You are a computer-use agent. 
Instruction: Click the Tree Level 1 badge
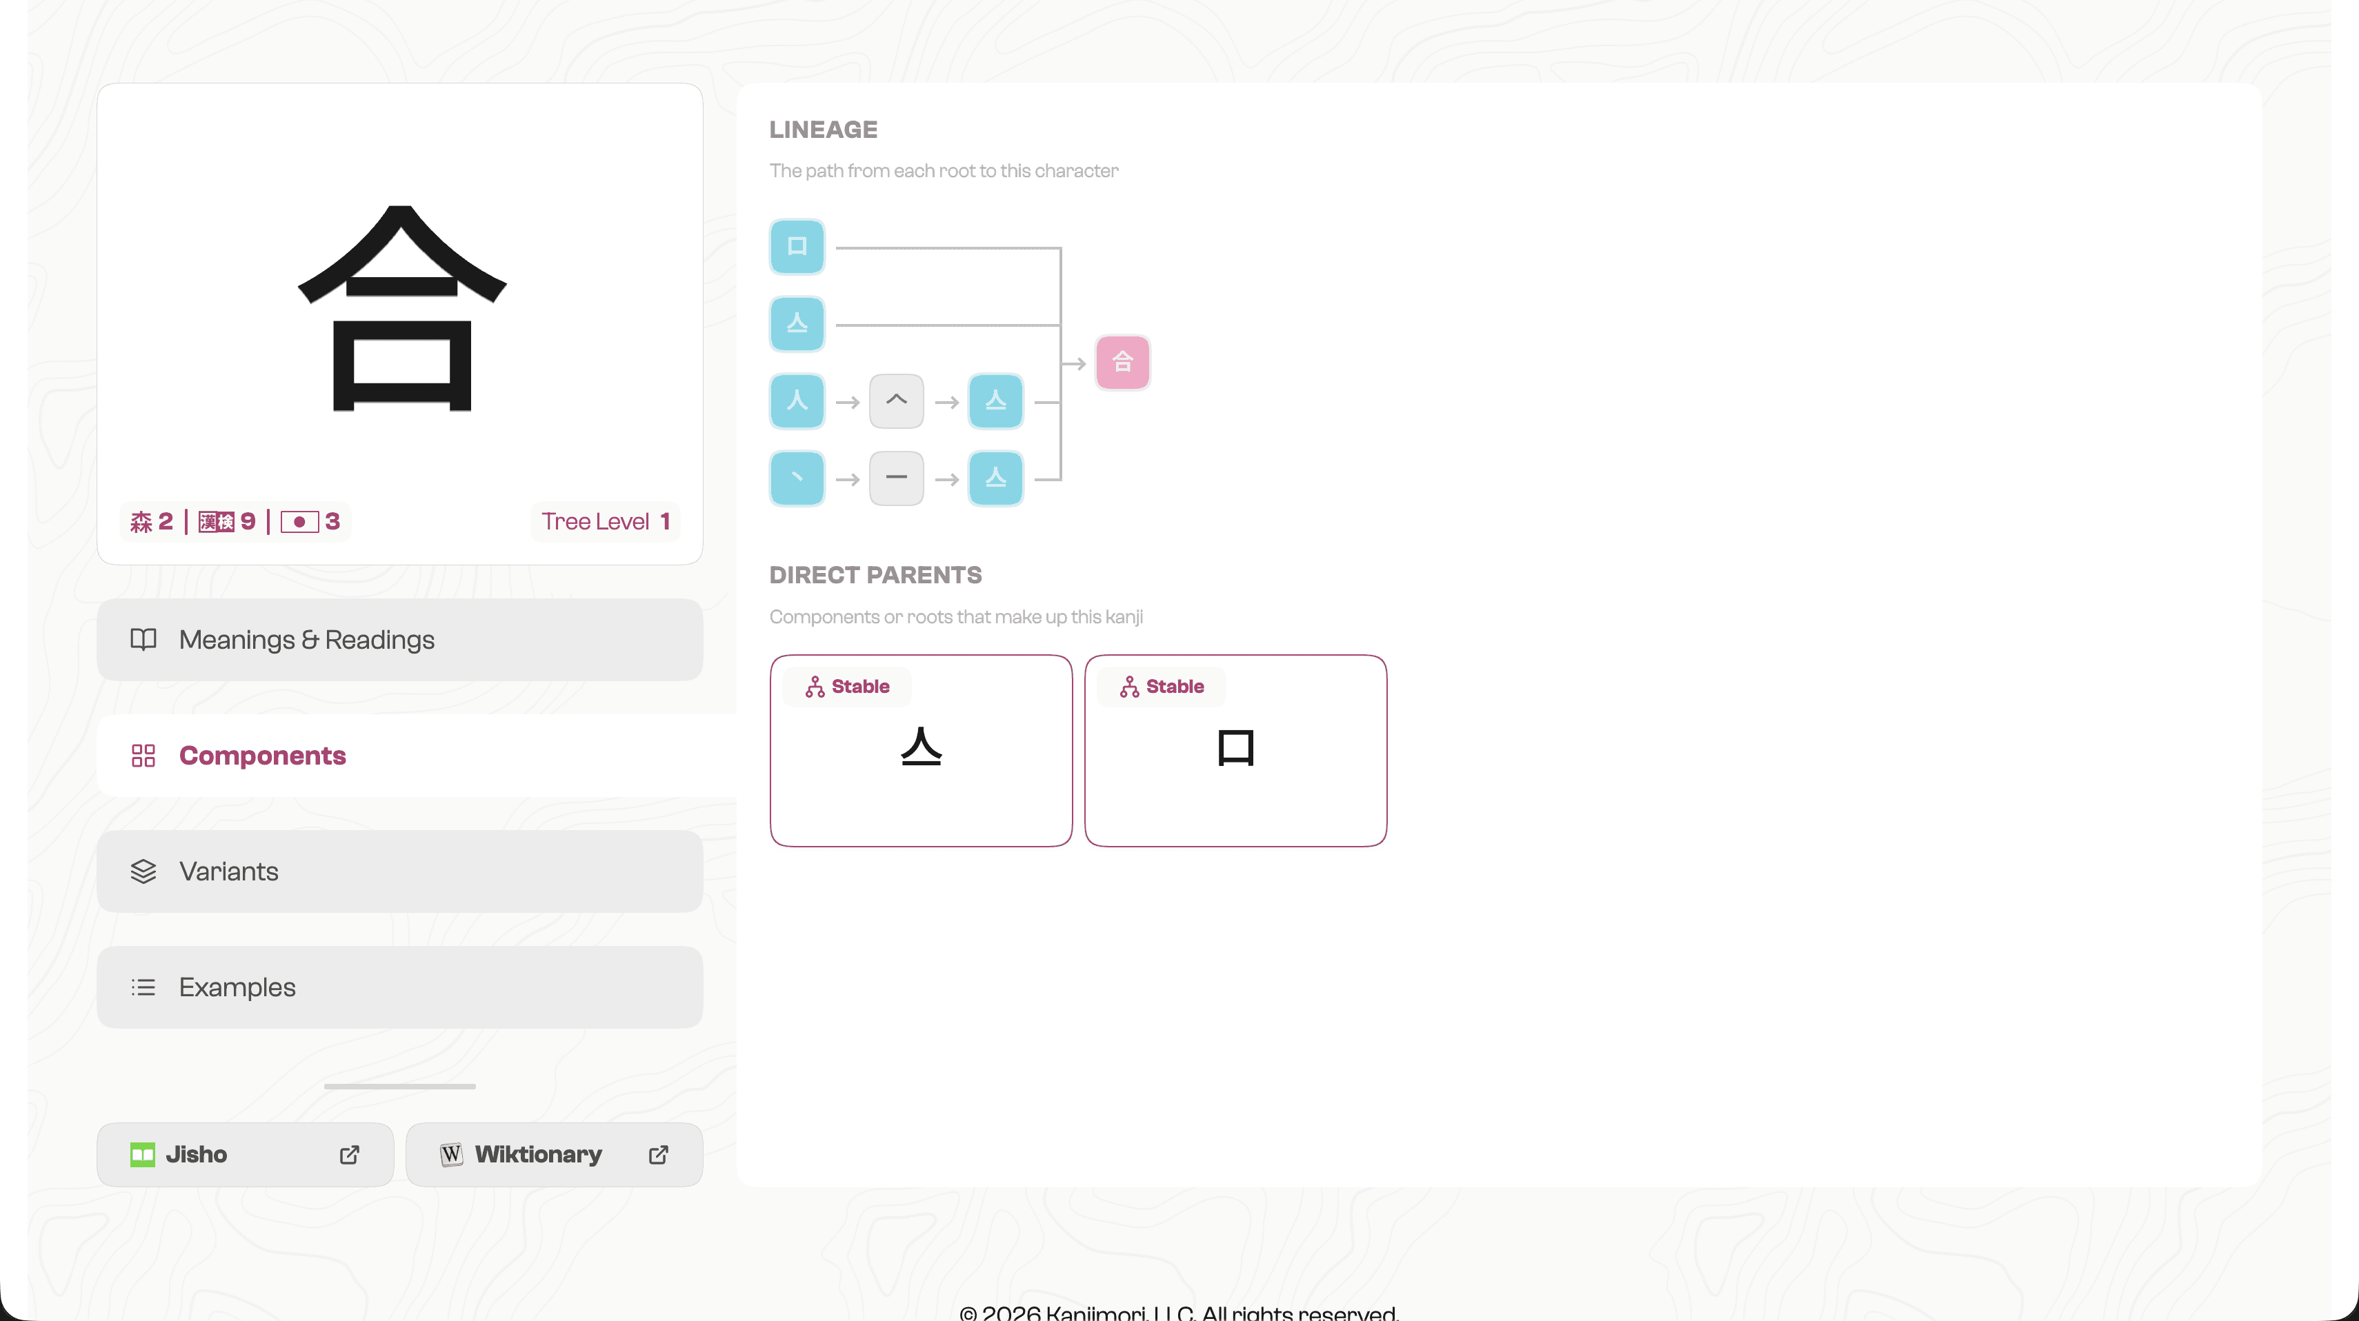tap(604, 521)
